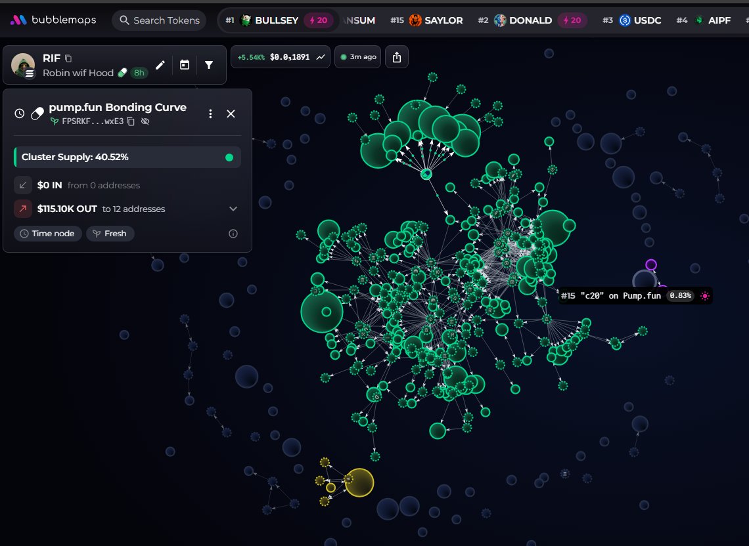This screenshot has width=749, height=546.
Task: Click the 0.83% badge in tooltip
Action: pyautogui.click(x=680, y=296)
